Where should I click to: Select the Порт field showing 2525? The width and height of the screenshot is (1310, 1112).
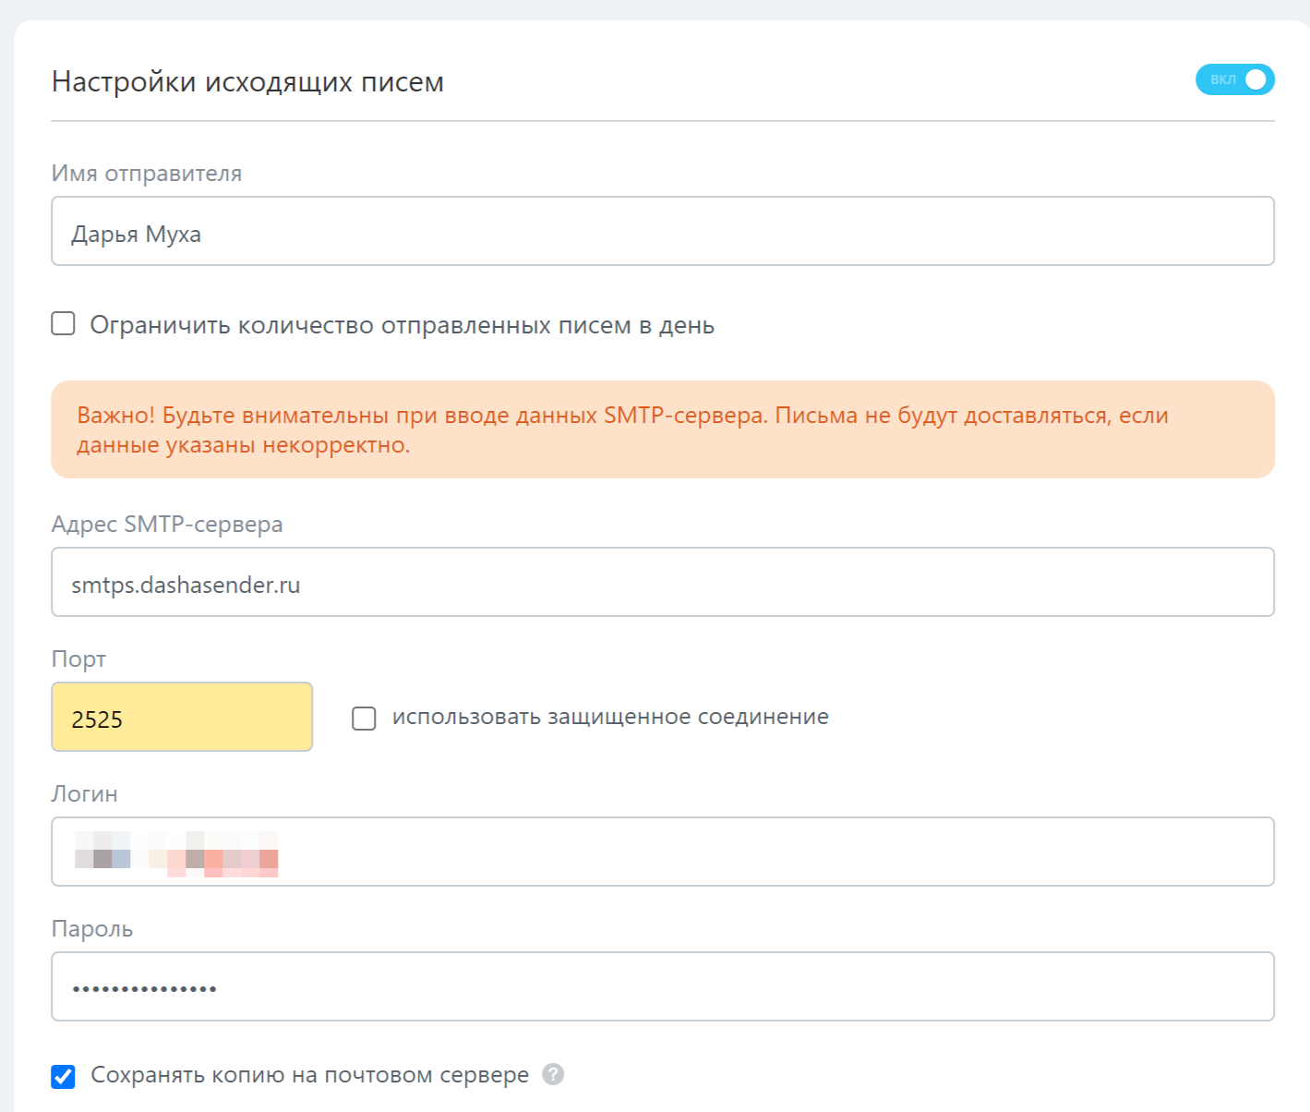[x=182, y=717]
